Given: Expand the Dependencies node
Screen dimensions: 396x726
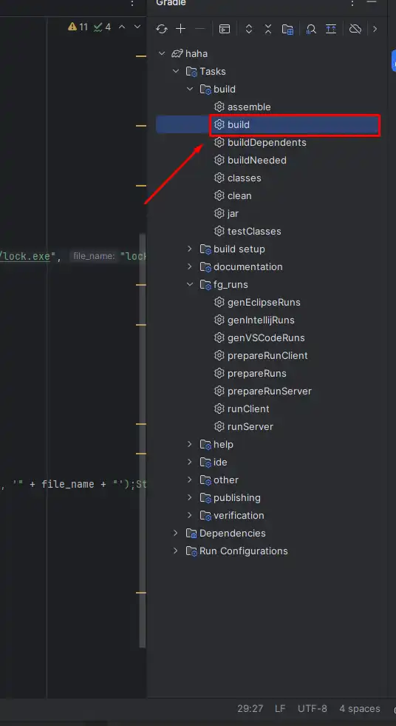Looking at the screenshot, I should (176, 533).
